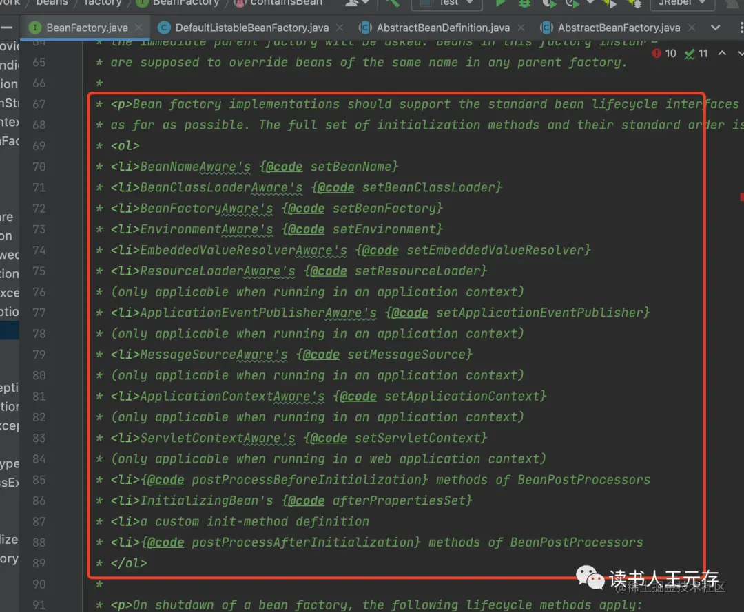Switch to the BeanFactory.java tab
Image resolution: width=744 pixels, height=612 pixels.
87,28
